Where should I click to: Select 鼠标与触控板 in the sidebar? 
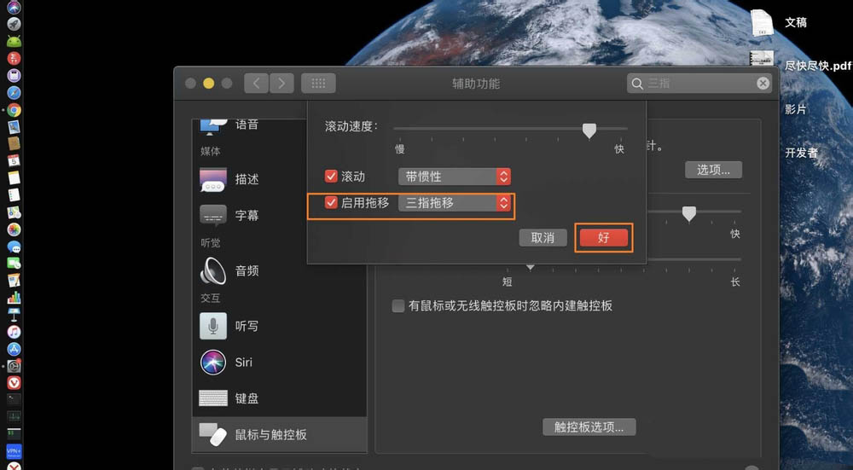click(280, 435)
